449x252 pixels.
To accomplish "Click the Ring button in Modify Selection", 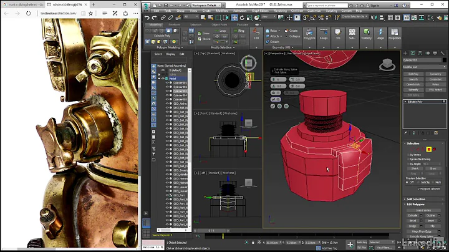I will 239,31.
